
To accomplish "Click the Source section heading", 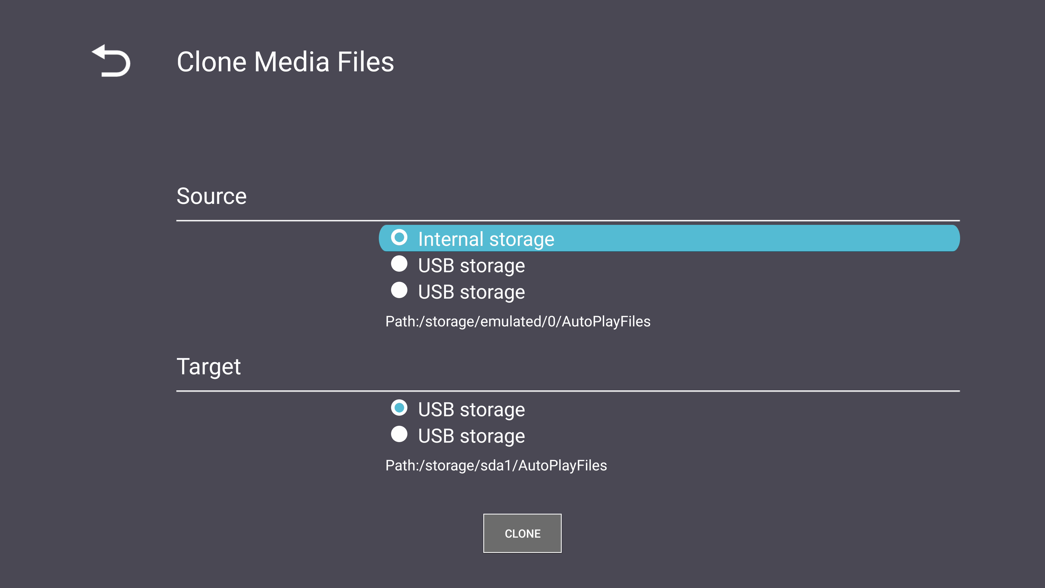I will (x=211, y=196).
